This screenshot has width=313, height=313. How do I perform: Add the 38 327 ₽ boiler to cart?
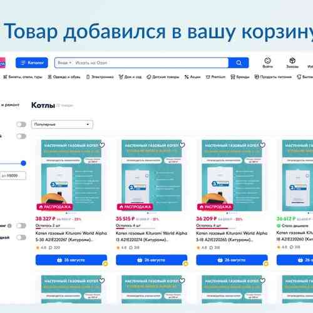click(x=71, y=260)
